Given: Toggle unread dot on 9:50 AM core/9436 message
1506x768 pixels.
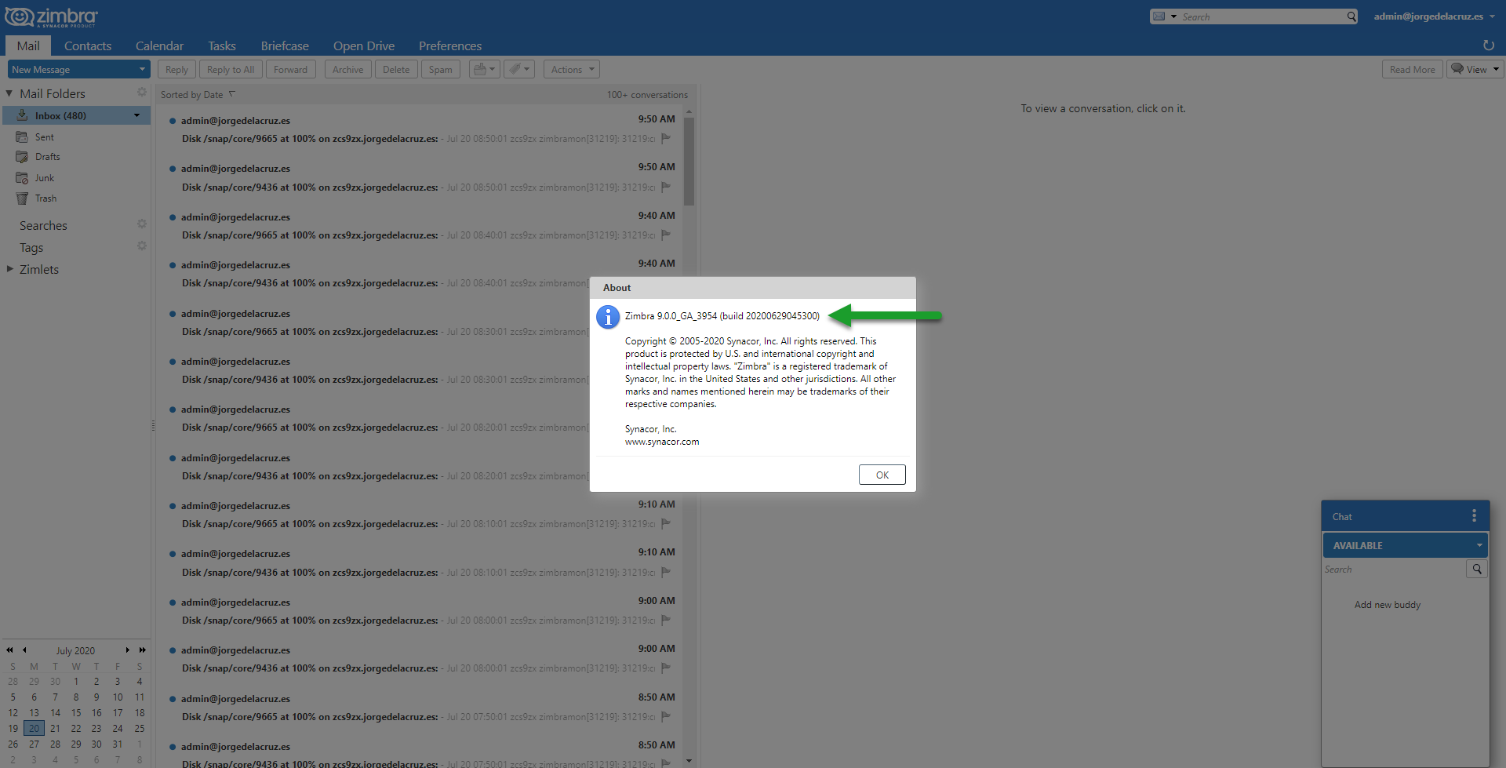Looking at the screenshot, I should pyautogui.click(x=172, y=169).
